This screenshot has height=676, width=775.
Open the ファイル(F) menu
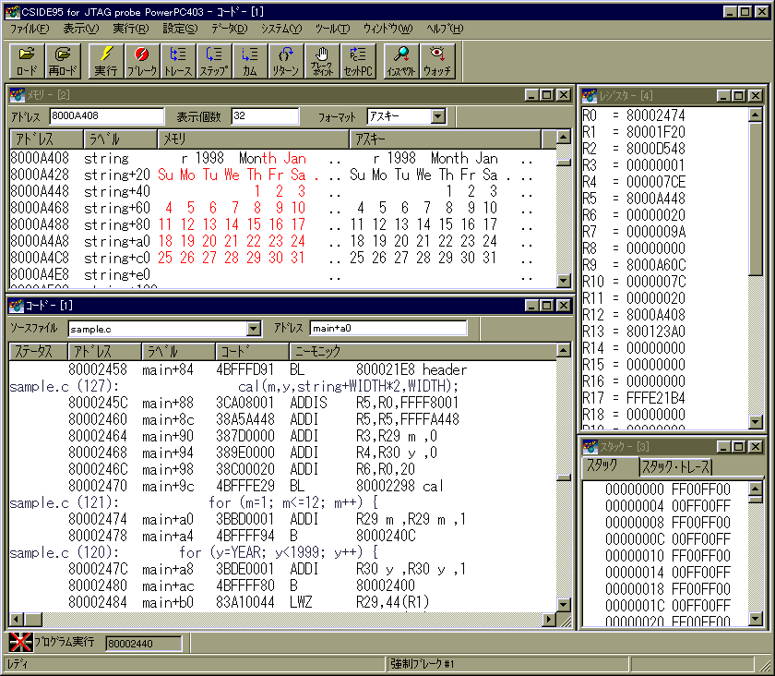30,29
